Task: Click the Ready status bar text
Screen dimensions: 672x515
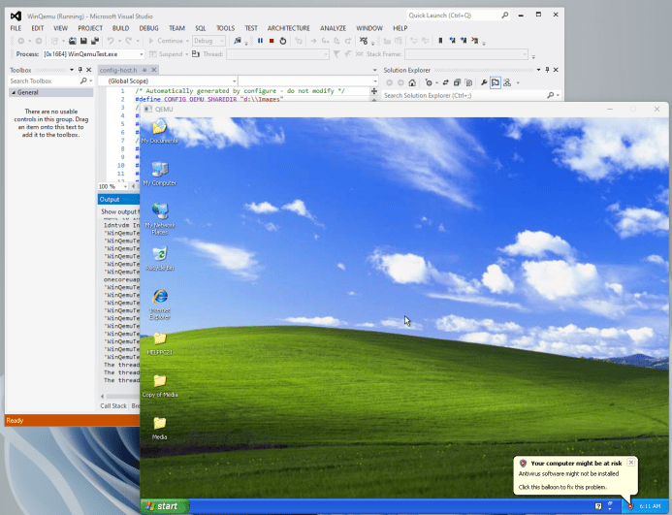Action: coord(15,421)
